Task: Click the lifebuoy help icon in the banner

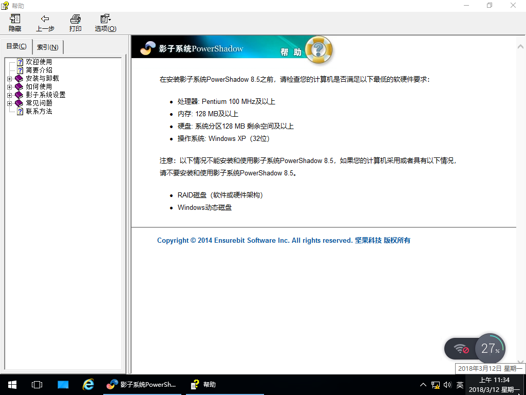Action: [319, 50]
